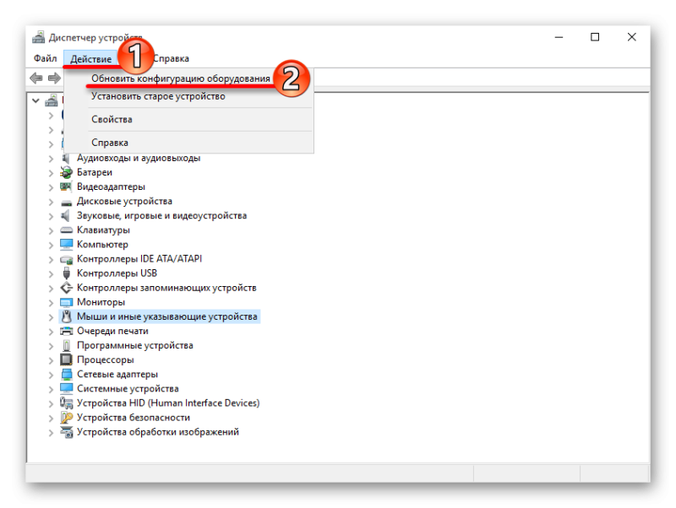This screenshot has width=676, height=508.
Task: Expand Аудиовходы и аудиовыходы
Action: click(51, 159)
